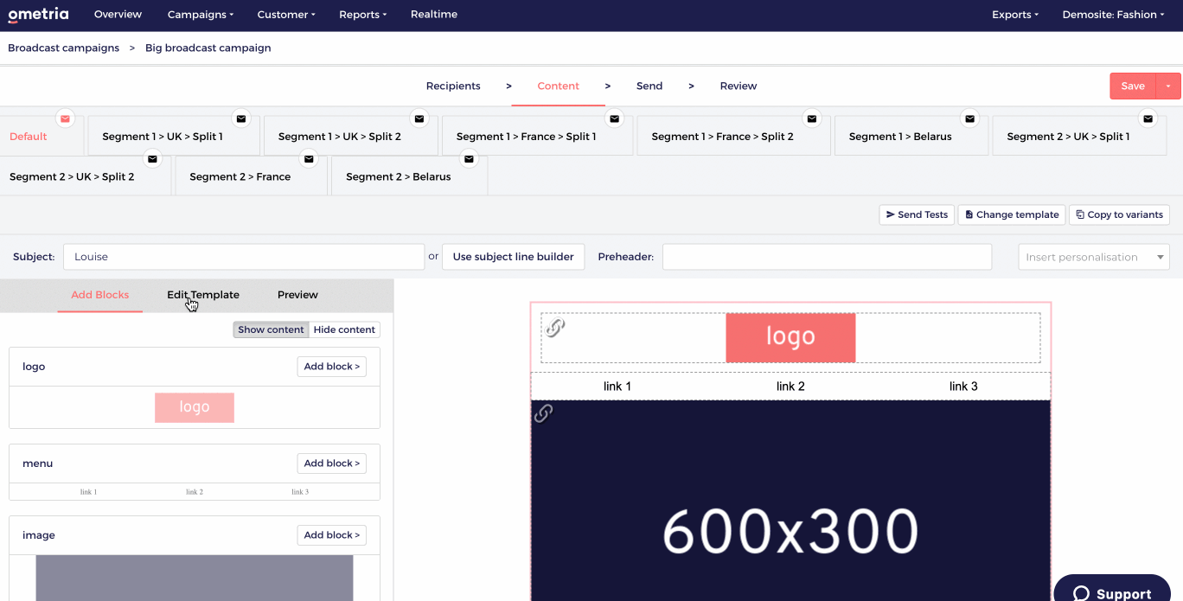Click into the Subject field

coord(244,257)
